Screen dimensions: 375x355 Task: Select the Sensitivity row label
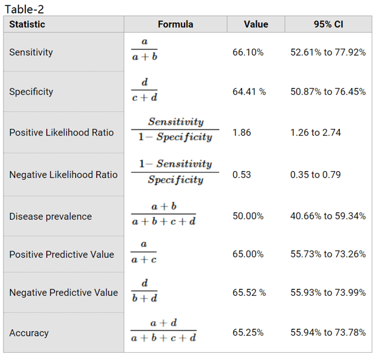click(x=31, y=52)
